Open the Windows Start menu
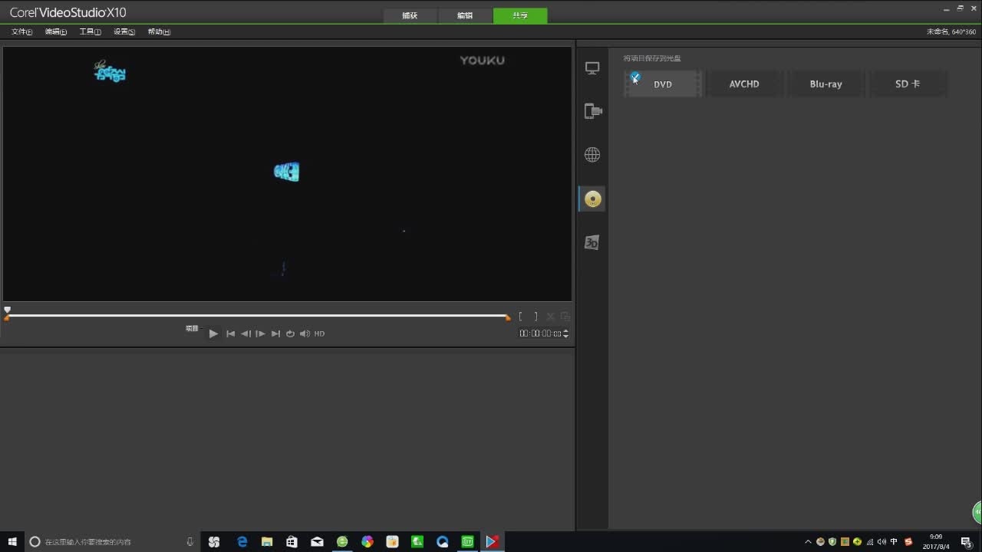 [12, 541]
